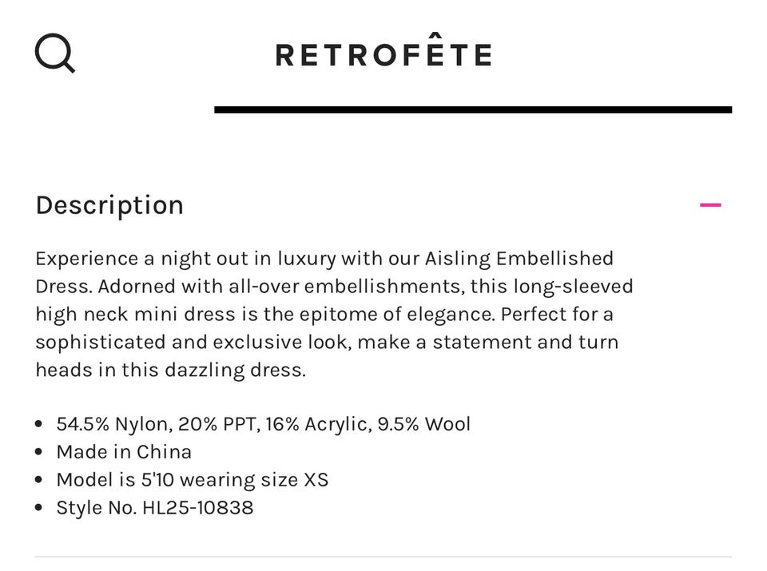Select the Style No. HL25-10838 line
The height and width of the screenshot is (571, 767).
154,508
